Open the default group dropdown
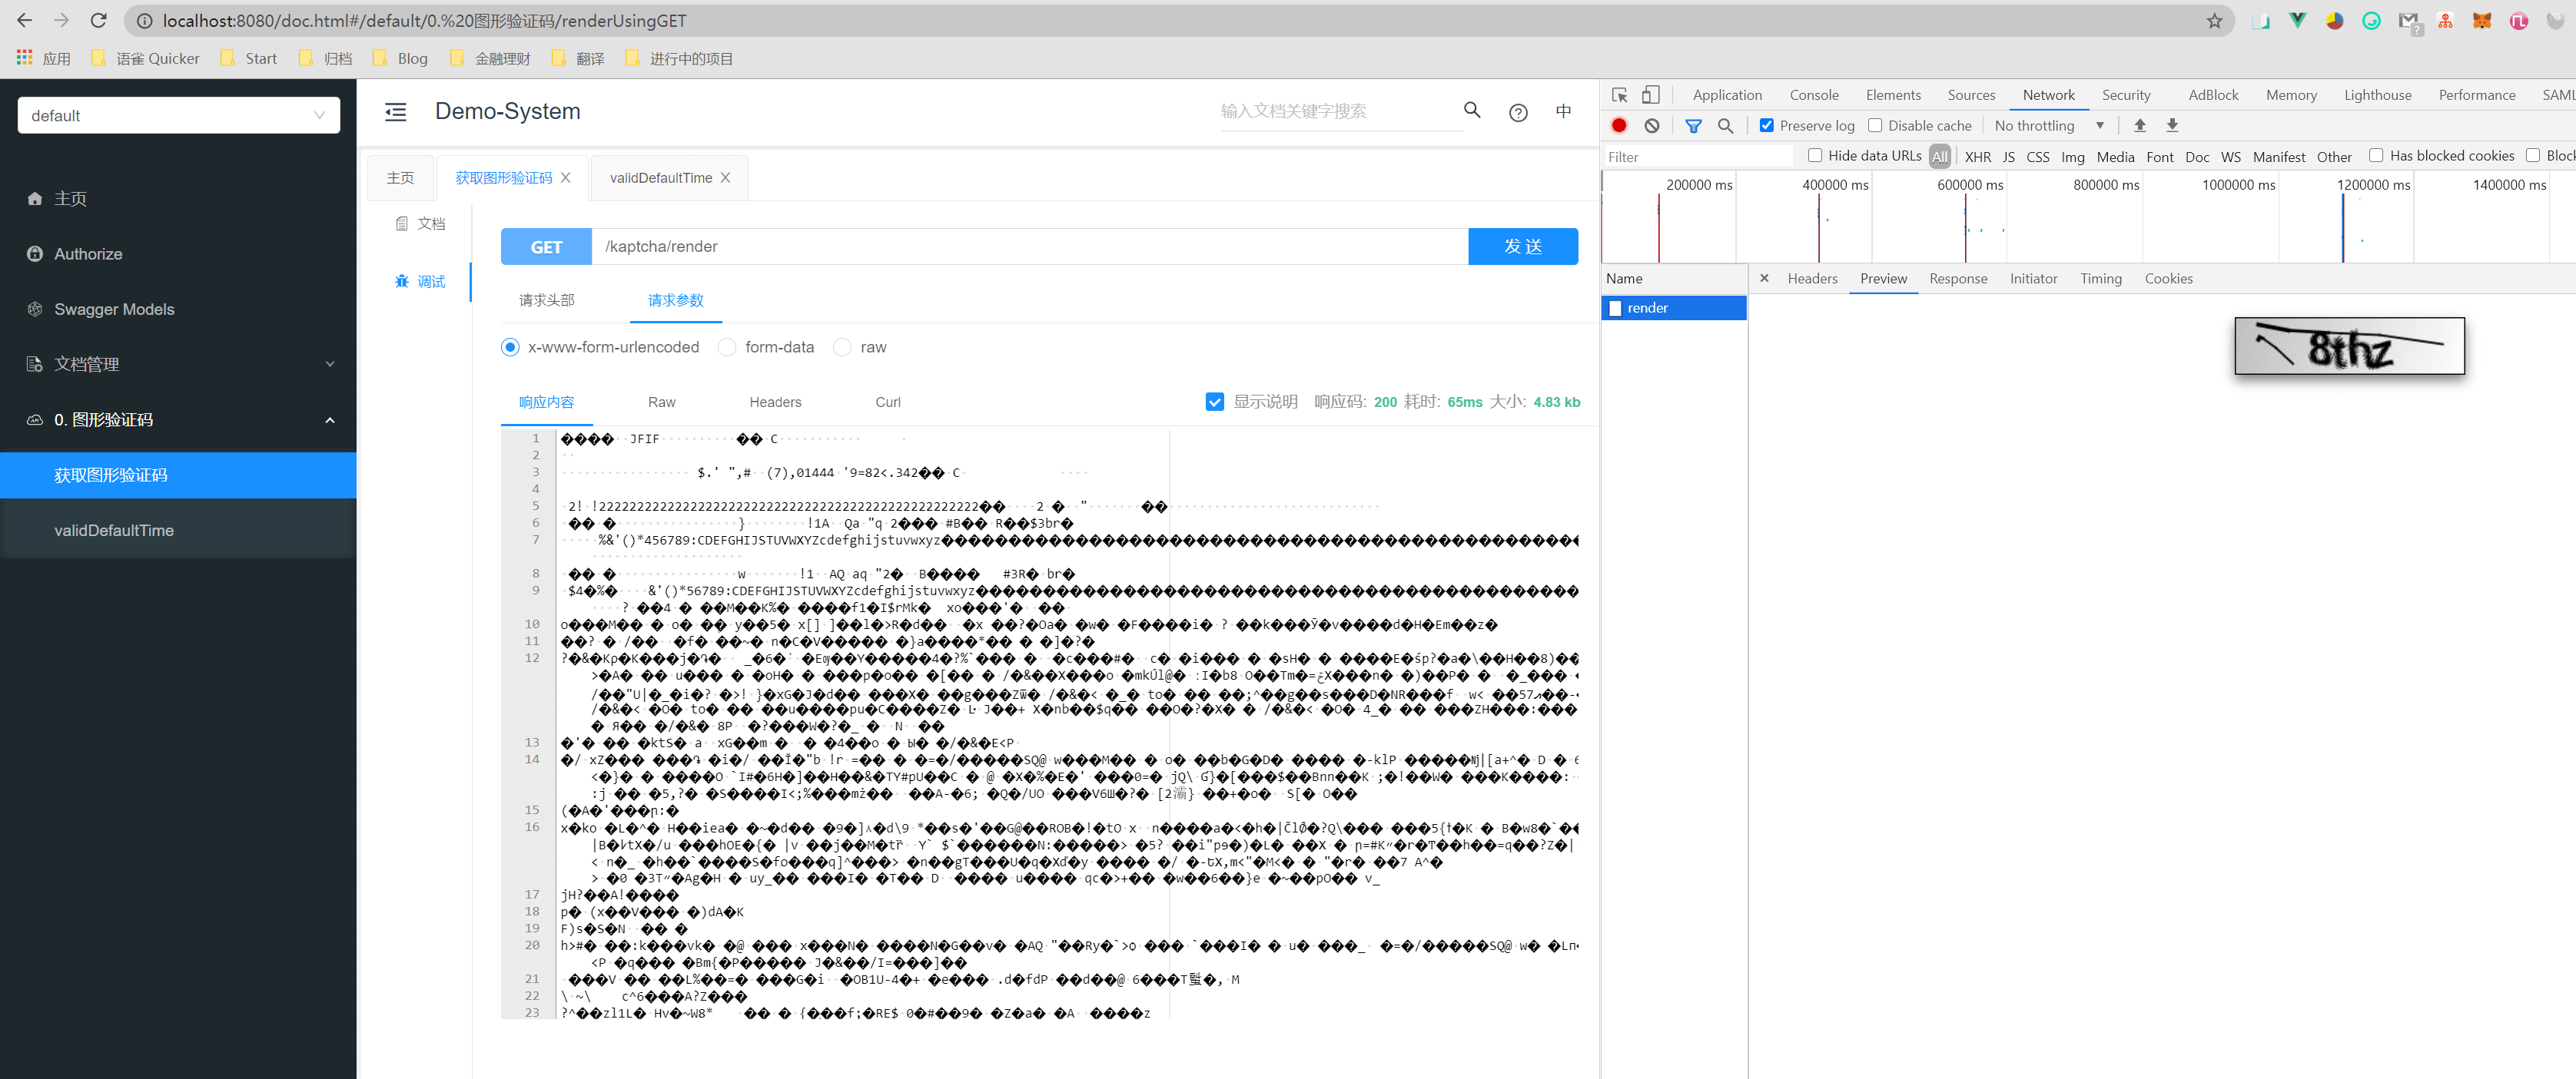 click(179, 116)
